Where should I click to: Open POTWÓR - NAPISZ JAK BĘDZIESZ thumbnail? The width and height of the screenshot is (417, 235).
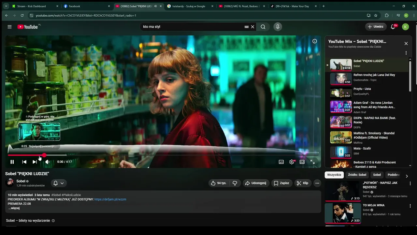[343, 191]
